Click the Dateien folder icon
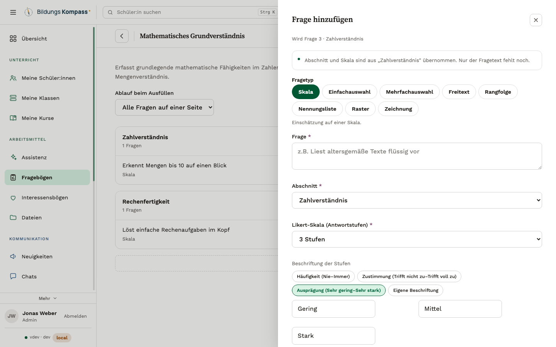Screen dimensions: 556x347 [13, 217]
